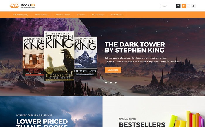Select the second slider dot
The image size is (205, 127).
coord(111,83)
